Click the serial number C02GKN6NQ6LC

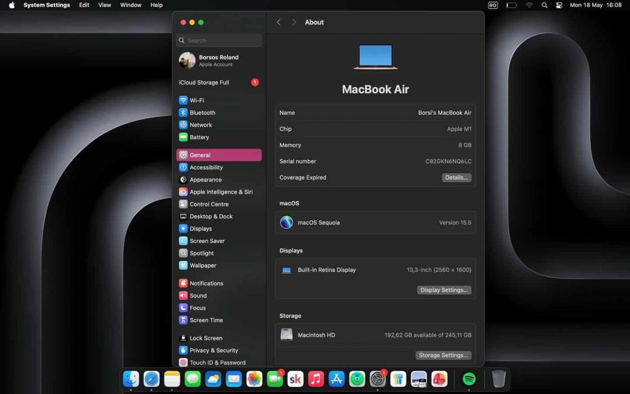point(449,161)
